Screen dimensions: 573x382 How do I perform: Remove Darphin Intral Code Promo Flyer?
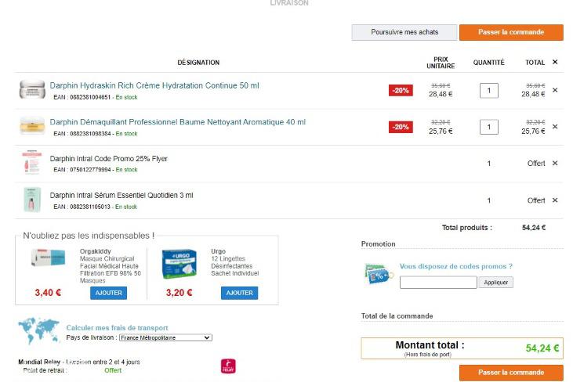click(x=555, y=164)
